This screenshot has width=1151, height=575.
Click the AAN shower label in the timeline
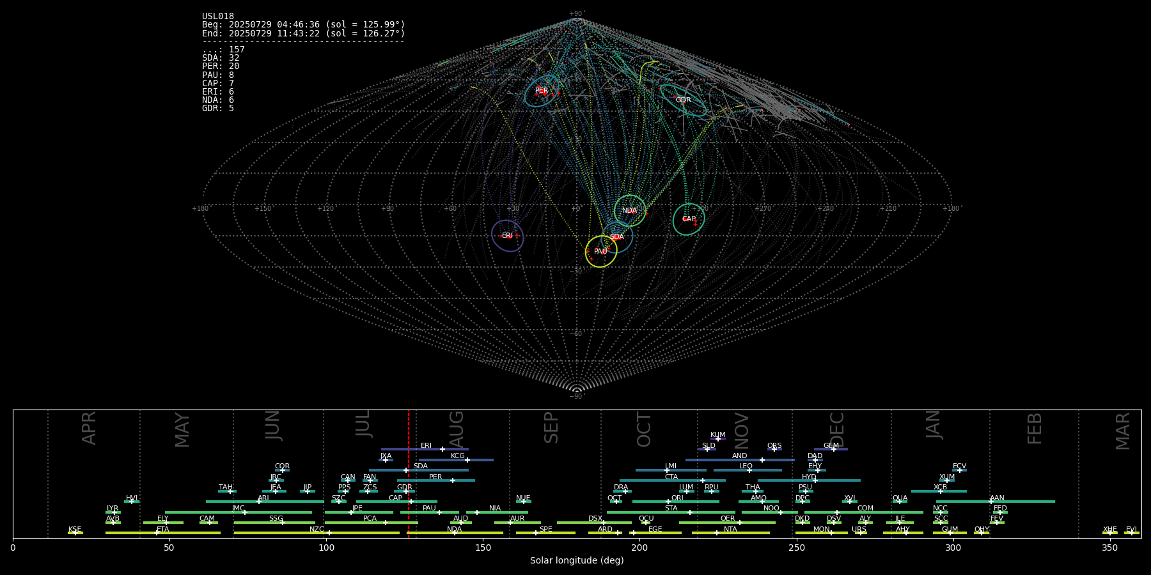coord(998,498)
